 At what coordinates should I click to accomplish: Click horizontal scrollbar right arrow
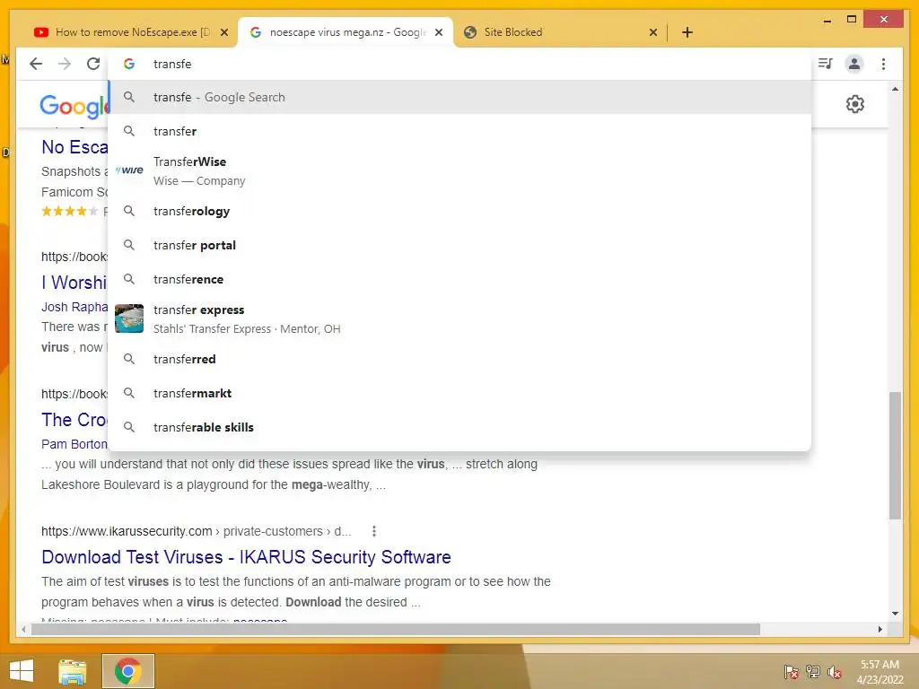(880, 629)
